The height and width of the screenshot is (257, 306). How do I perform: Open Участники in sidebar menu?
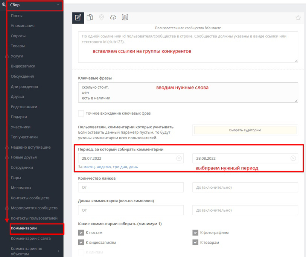20,127
